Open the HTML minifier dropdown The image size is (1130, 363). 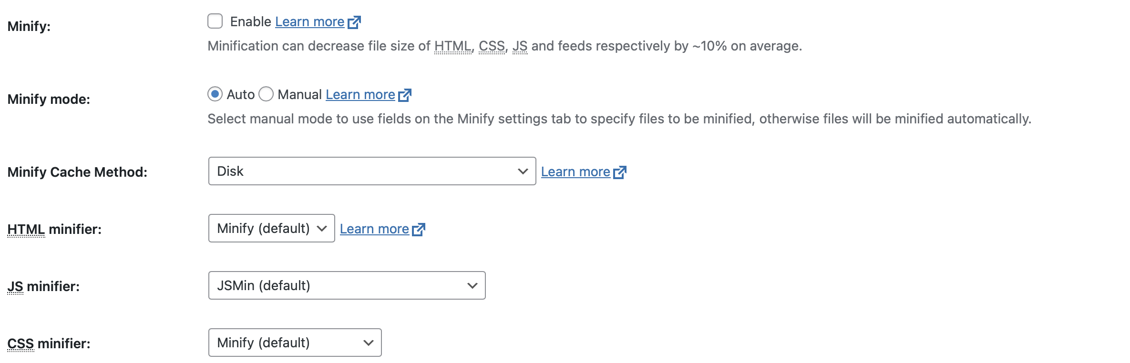pos(272,228)
